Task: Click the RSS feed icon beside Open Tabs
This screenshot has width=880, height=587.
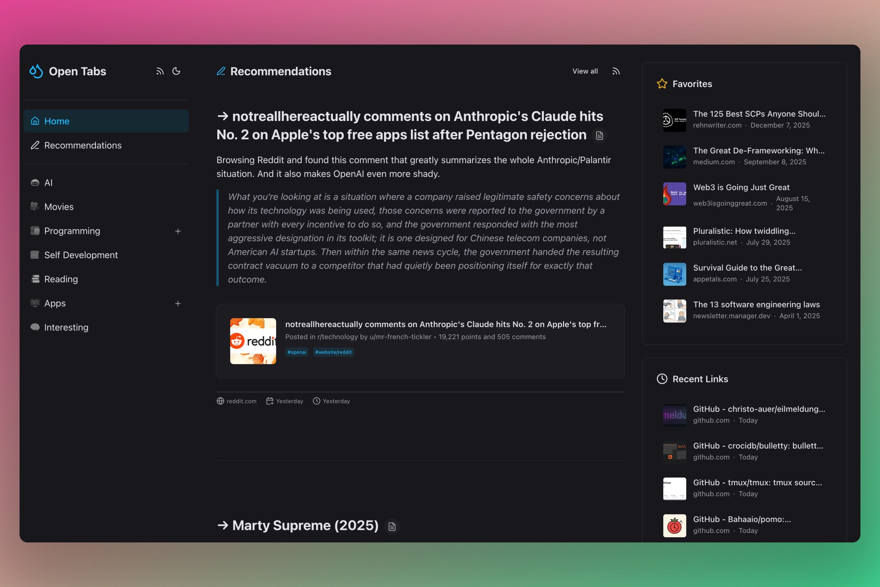Action: tap(160, 71)
